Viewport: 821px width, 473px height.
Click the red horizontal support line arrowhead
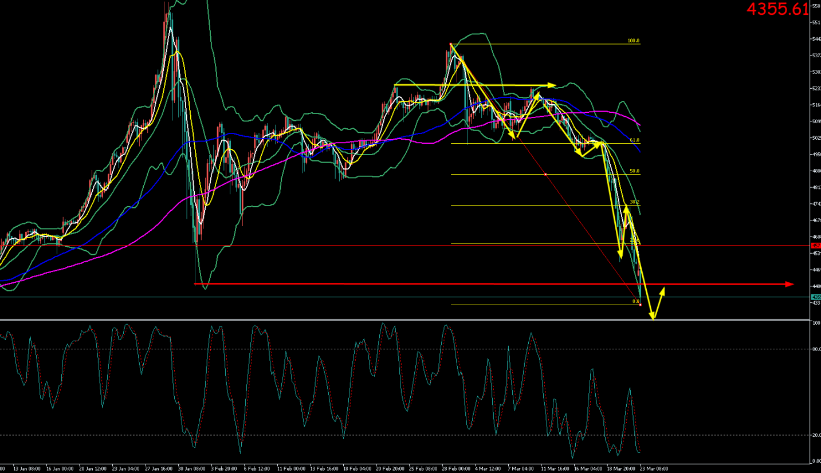click(789, 284)
